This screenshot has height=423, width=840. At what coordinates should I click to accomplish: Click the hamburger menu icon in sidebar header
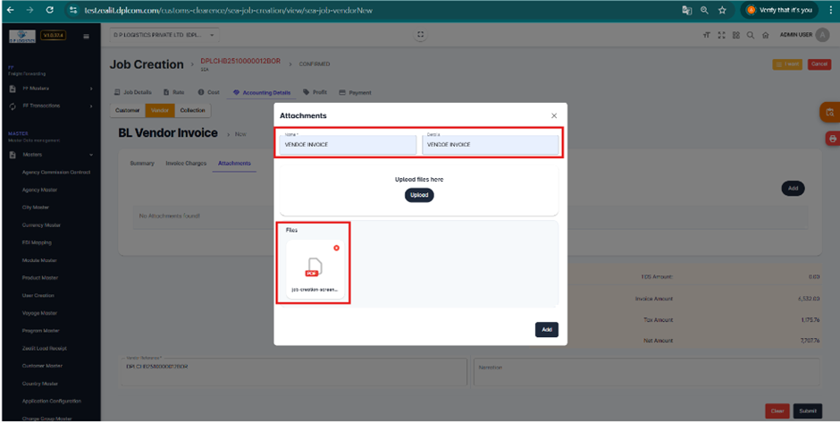point(86,37)
